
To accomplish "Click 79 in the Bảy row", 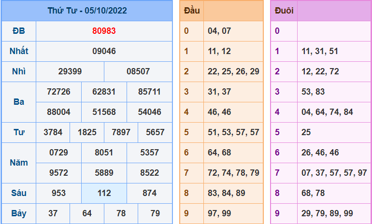I will pos(155,213).
